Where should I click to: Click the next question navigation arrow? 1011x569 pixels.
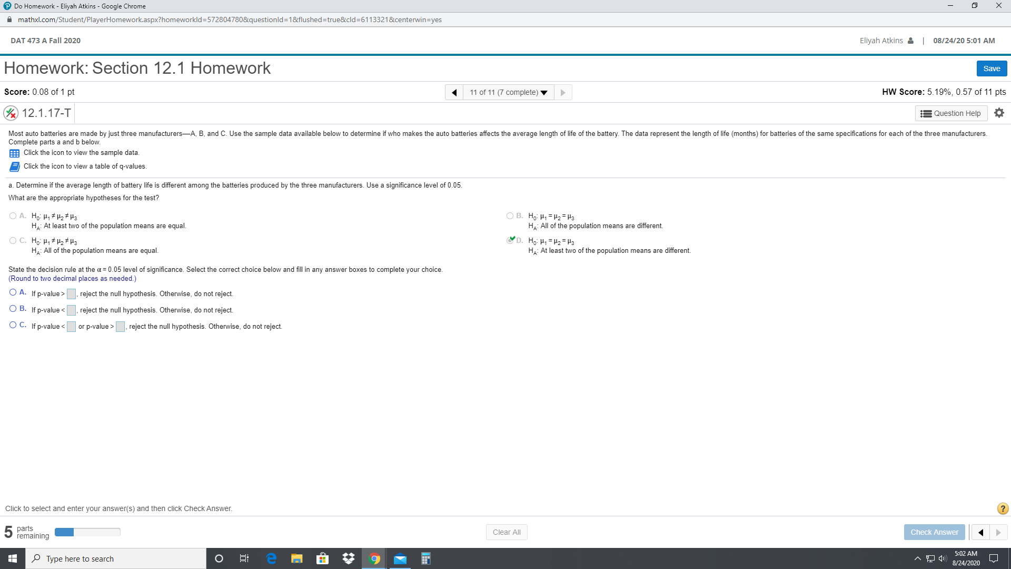coord(563,92)
